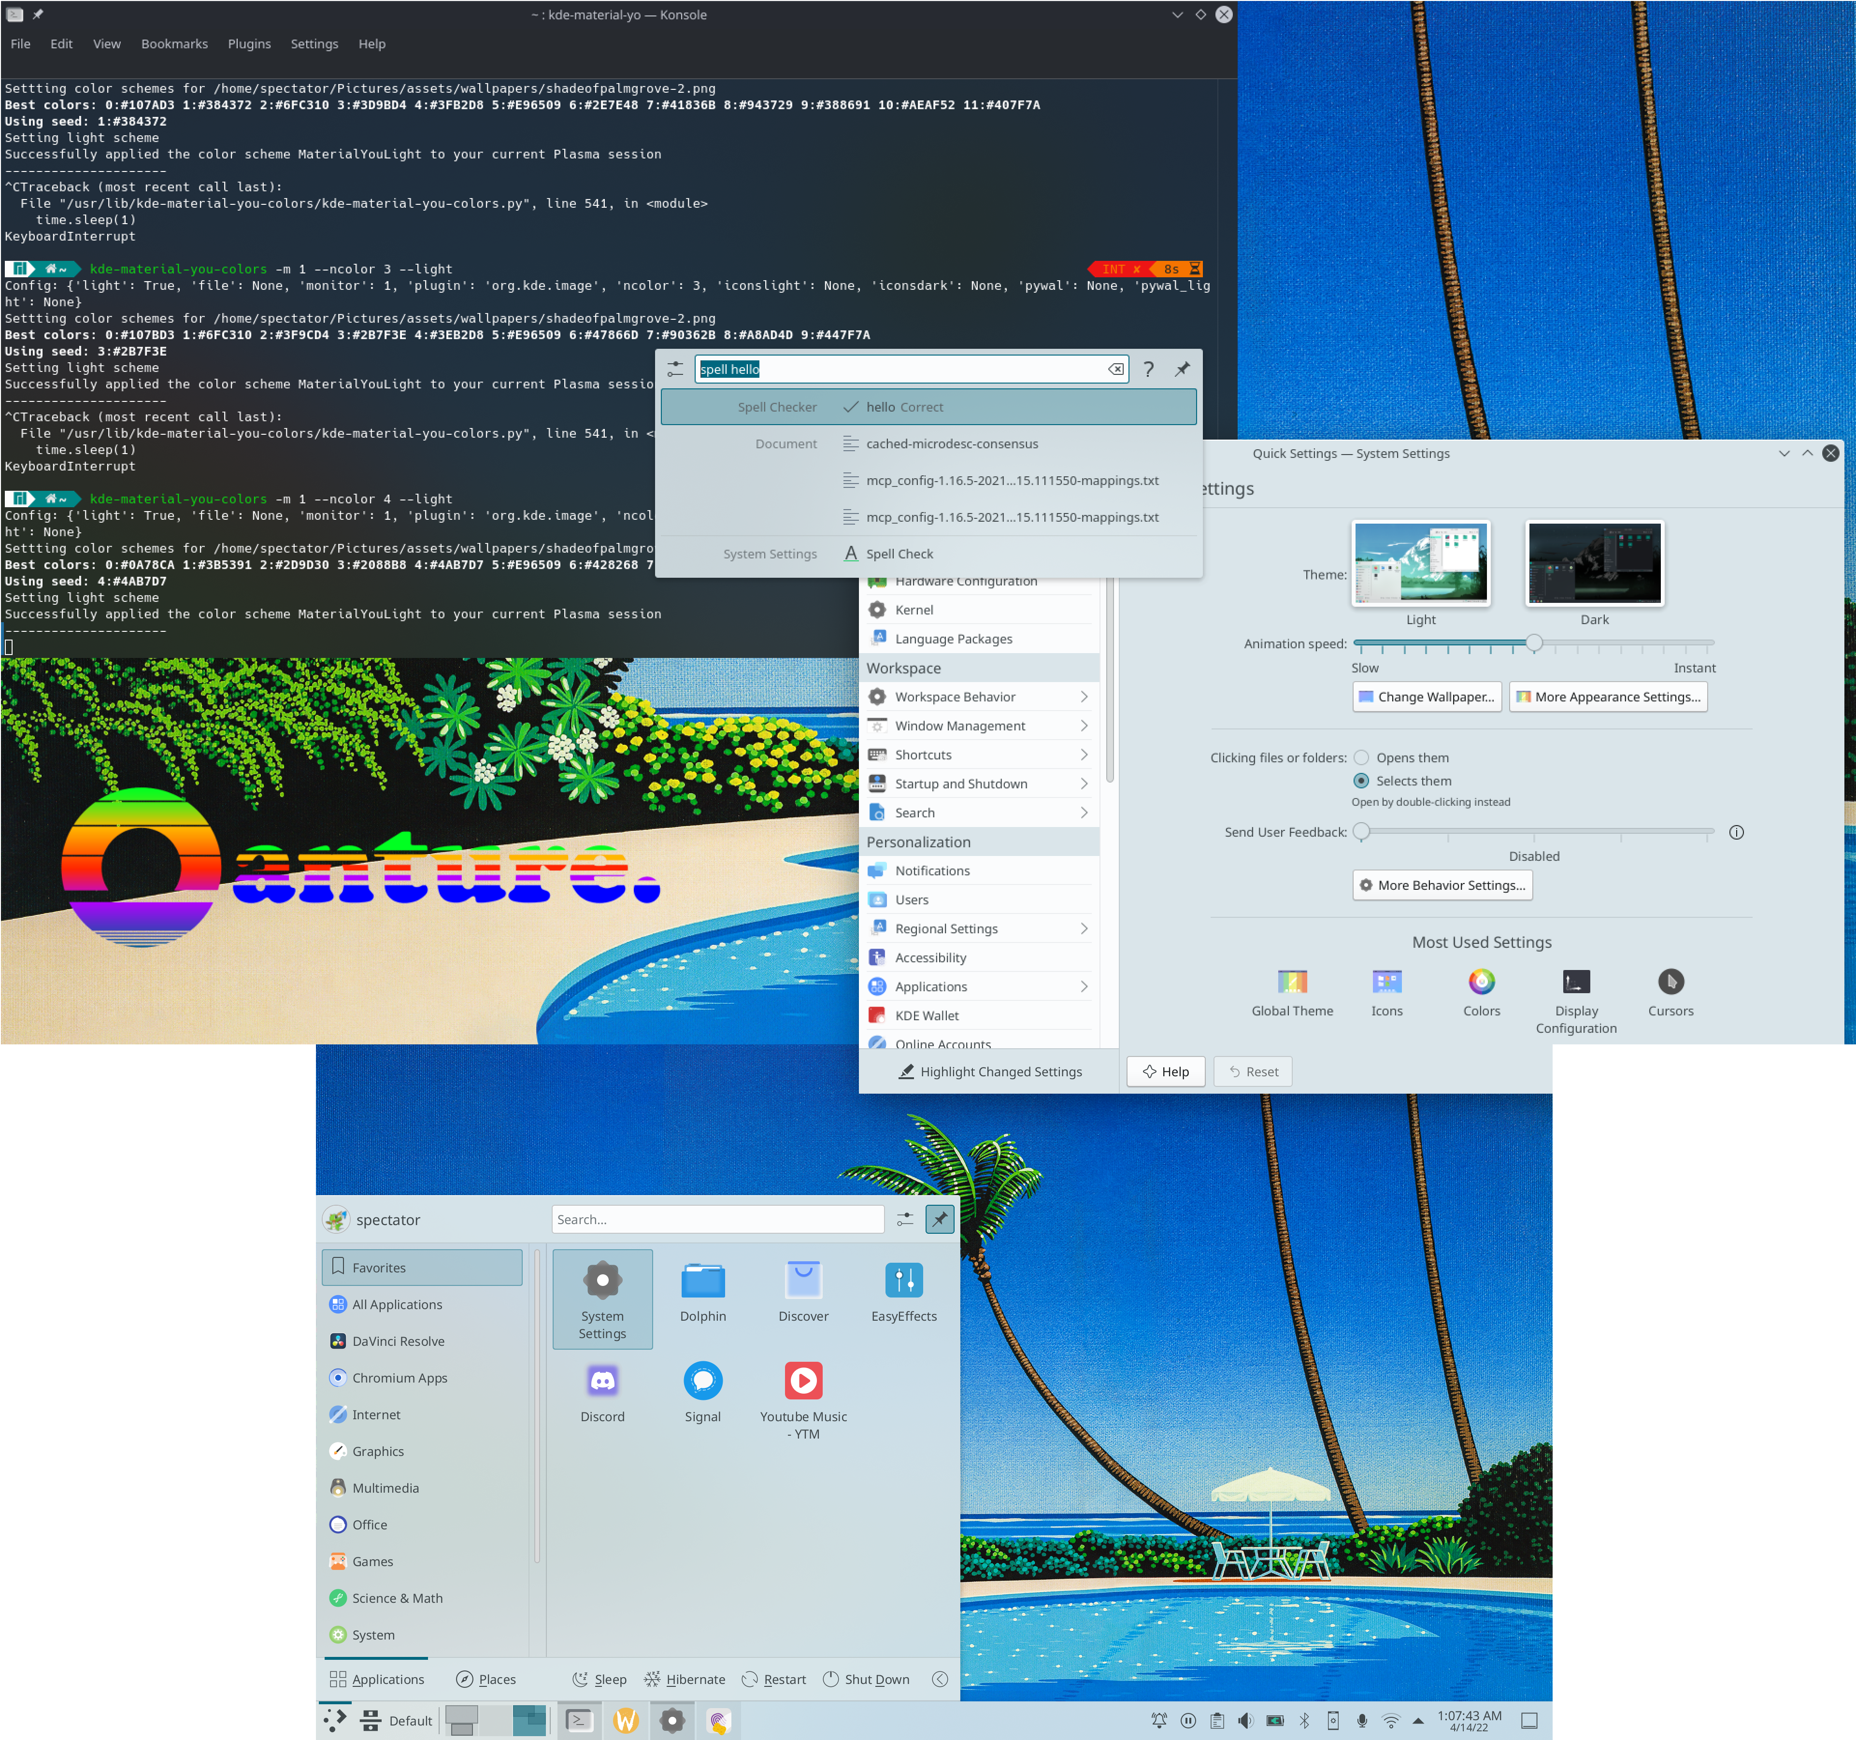The width and height of the screenshot is (1856, 1740).
Task: Open the Cursors settings icon
Action: click(1670, 982)
